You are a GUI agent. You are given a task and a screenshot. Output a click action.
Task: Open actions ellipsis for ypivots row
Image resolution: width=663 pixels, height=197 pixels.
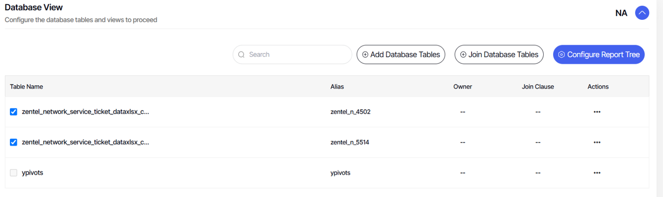point(597,173)
